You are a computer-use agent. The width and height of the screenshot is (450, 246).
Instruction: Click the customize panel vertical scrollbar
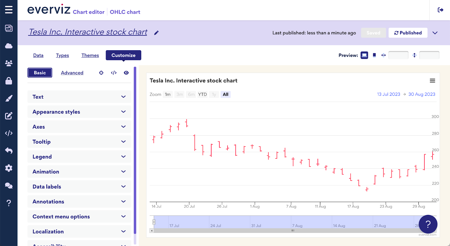pos(135,150)
